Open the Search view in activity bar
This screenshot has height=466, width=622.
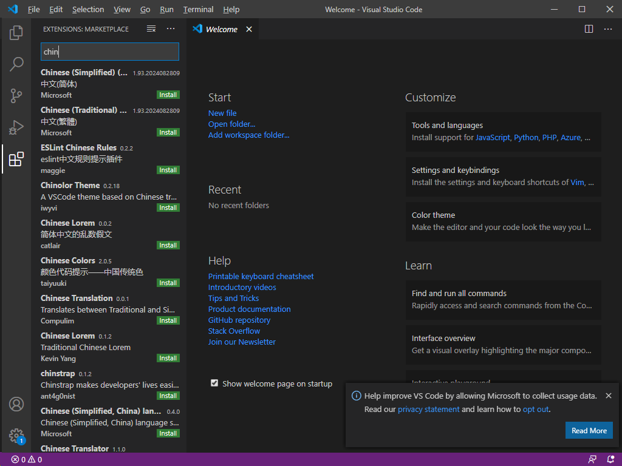[x=16, y=64]
